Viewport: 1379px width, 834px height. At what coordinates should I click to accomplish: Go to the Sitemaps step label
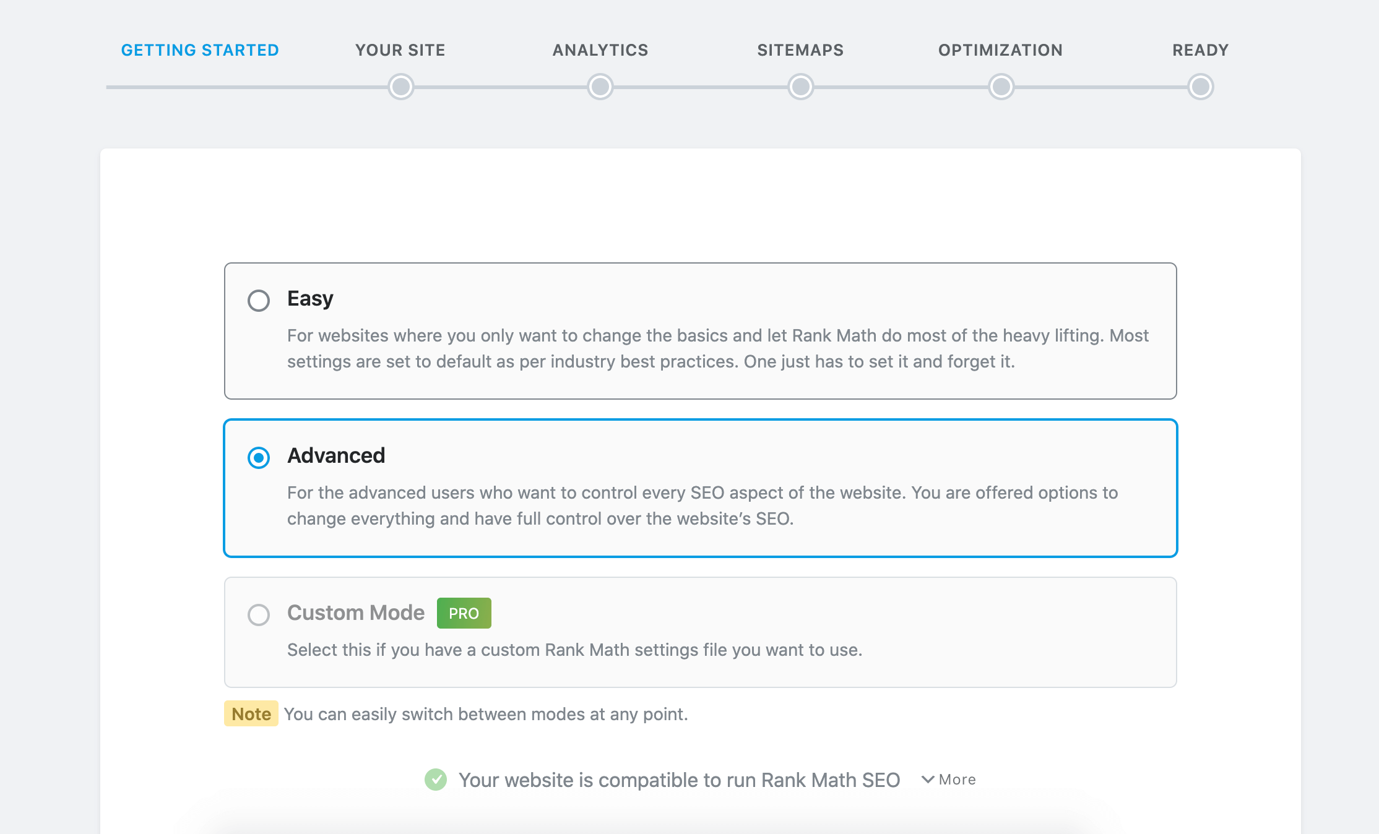coord(801,50)
